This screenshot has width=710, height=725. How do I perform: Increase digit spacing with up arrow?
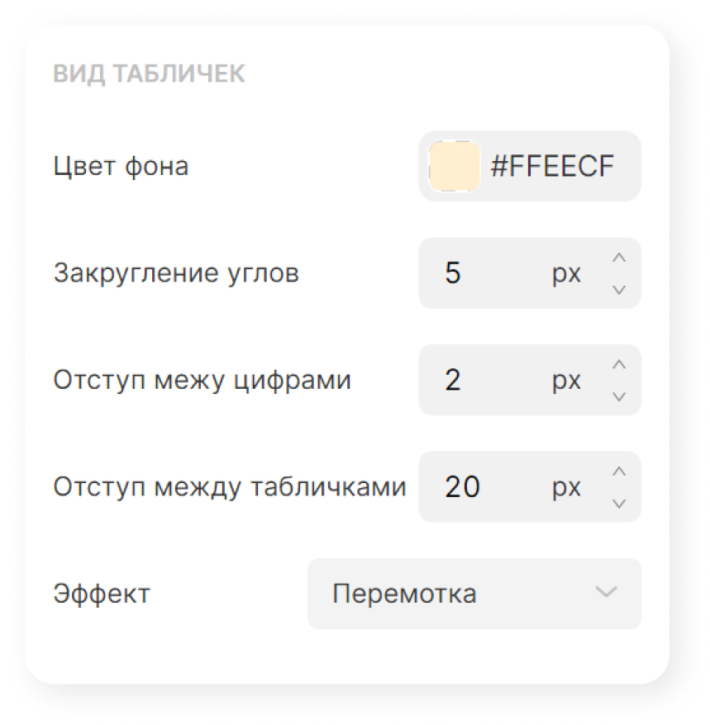(x=619, y=364)
